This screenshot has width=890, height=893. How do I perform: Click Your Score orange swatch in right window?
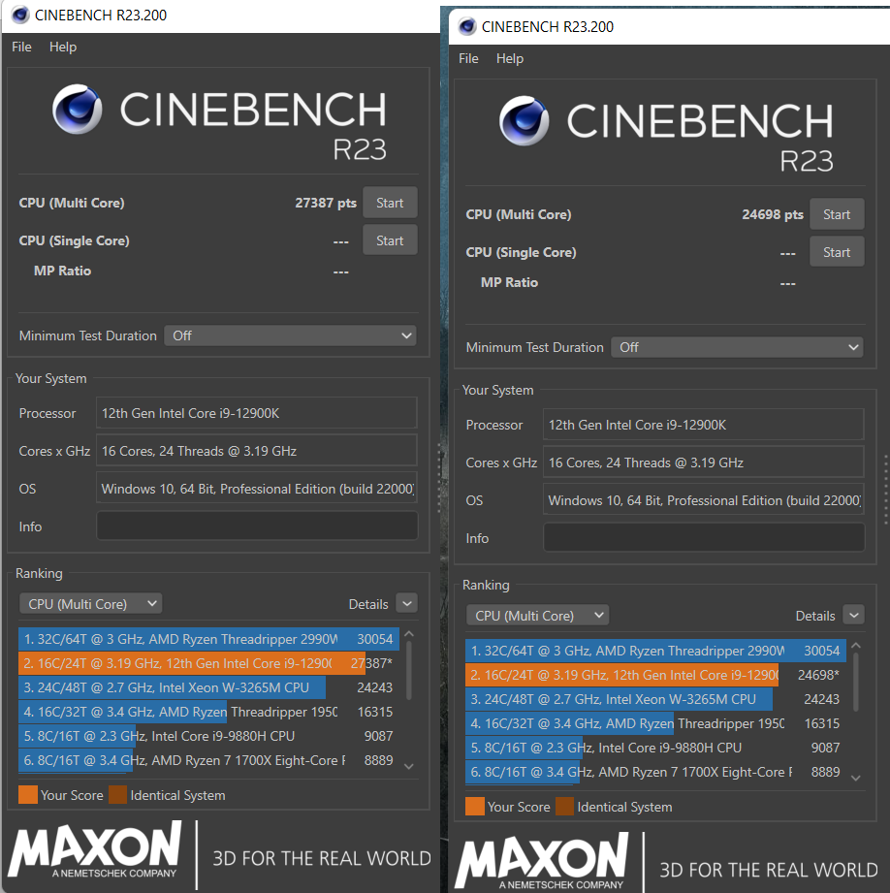coord(475,806)
